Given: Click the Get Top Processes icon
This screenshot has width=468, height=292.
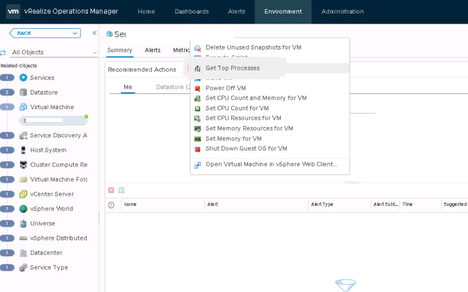Looking at the screenshot, I should (x=197, y=68).
